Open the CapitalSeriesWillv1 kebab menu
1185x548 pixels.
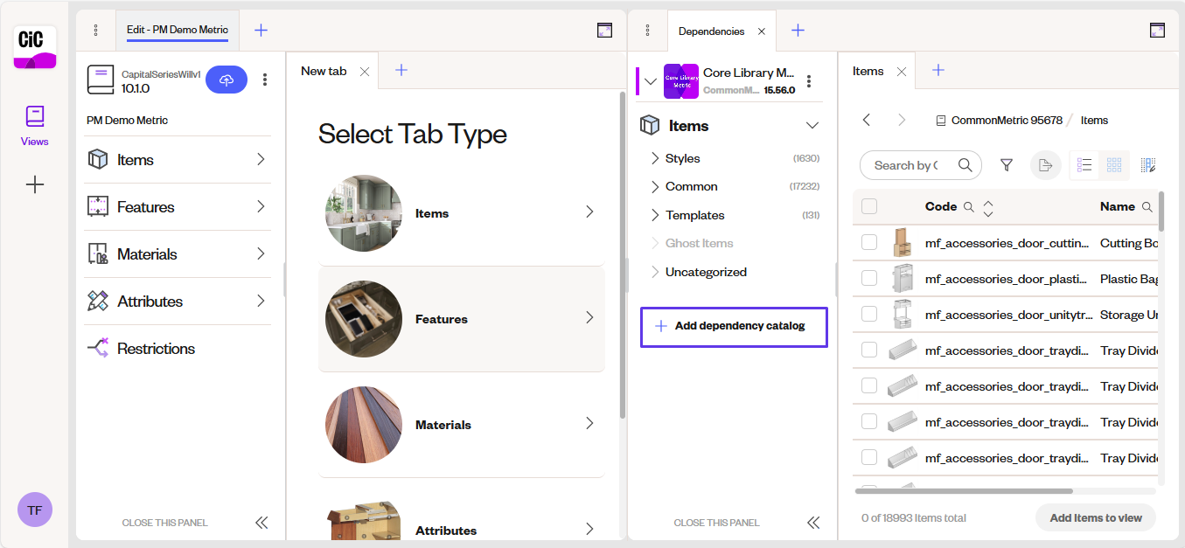point(265,80)
